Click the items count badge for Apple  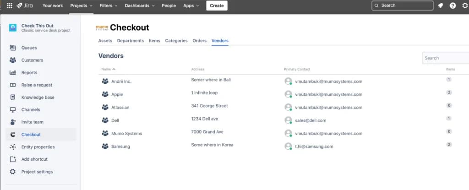click(449, 92)
